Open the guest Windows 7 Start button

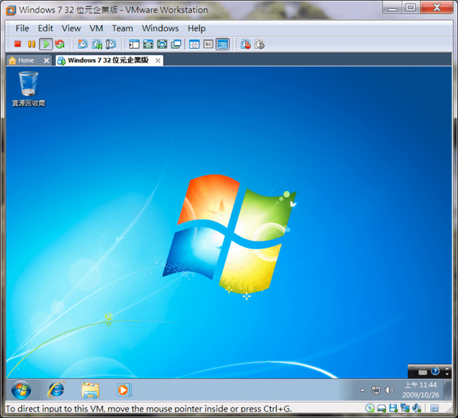pyautogui.click(x=21, y=390)
